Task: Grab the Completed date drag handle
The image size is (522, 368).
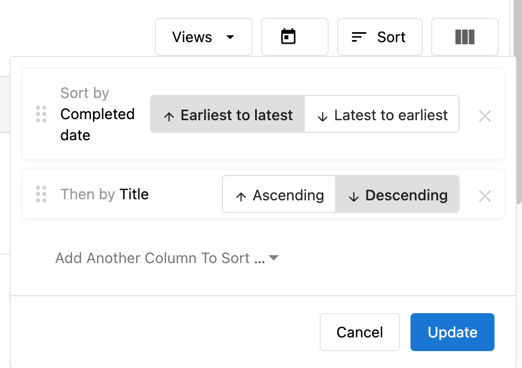Action: pos(41,114)
